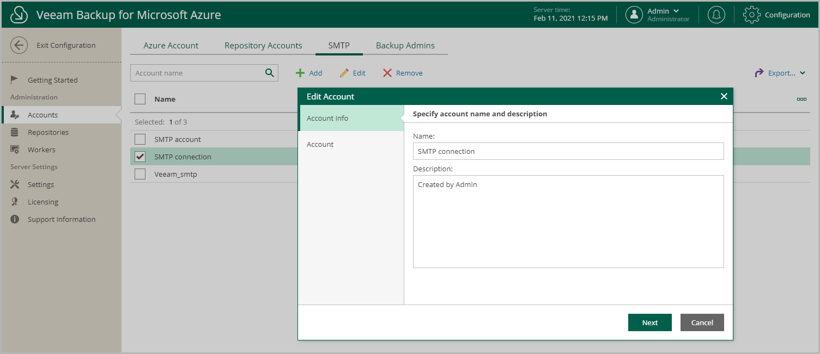Check the Veeam_smtp checkbox
The image size is (820, 354).
click(x=140, y=174)
